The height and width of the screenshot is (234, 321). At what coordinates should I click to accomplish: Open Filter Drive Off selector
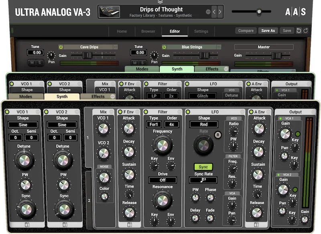163,180
